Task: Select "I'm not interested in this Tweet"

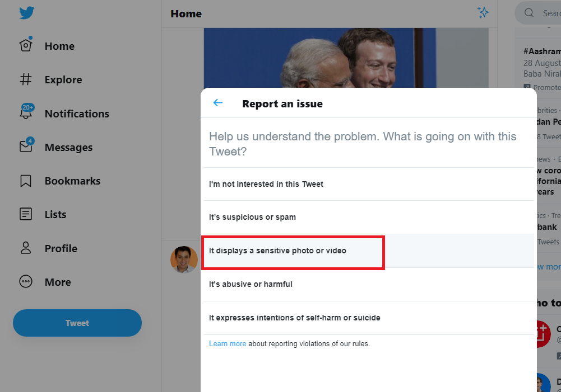Action: (266, 184)
